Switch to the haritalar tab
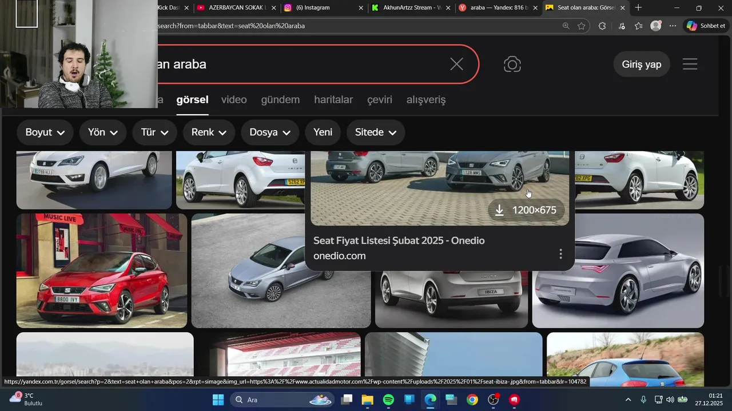This screenshot has height=411, width=732. pos(333,100)
